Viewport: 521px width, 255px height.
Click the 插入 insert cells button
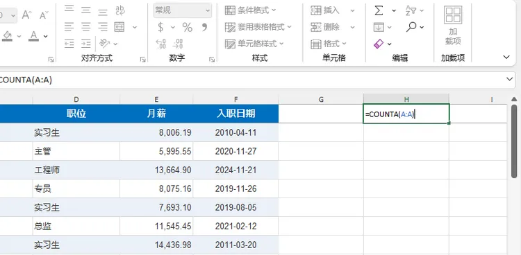(x=326, y=10)
